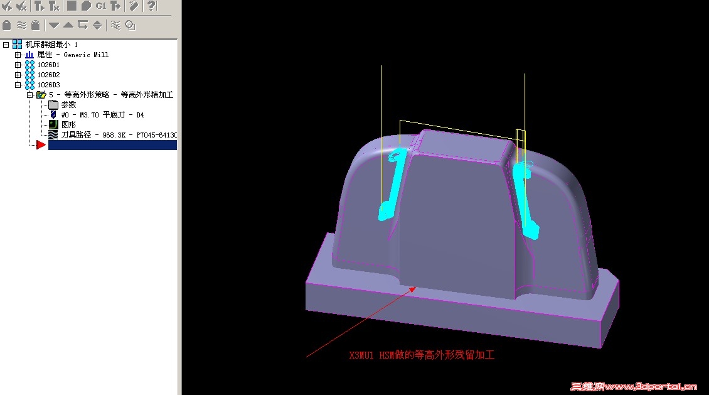Launch Verify selected operations solid icon
This screenshot has width=709, height=395.
(86, 6)
